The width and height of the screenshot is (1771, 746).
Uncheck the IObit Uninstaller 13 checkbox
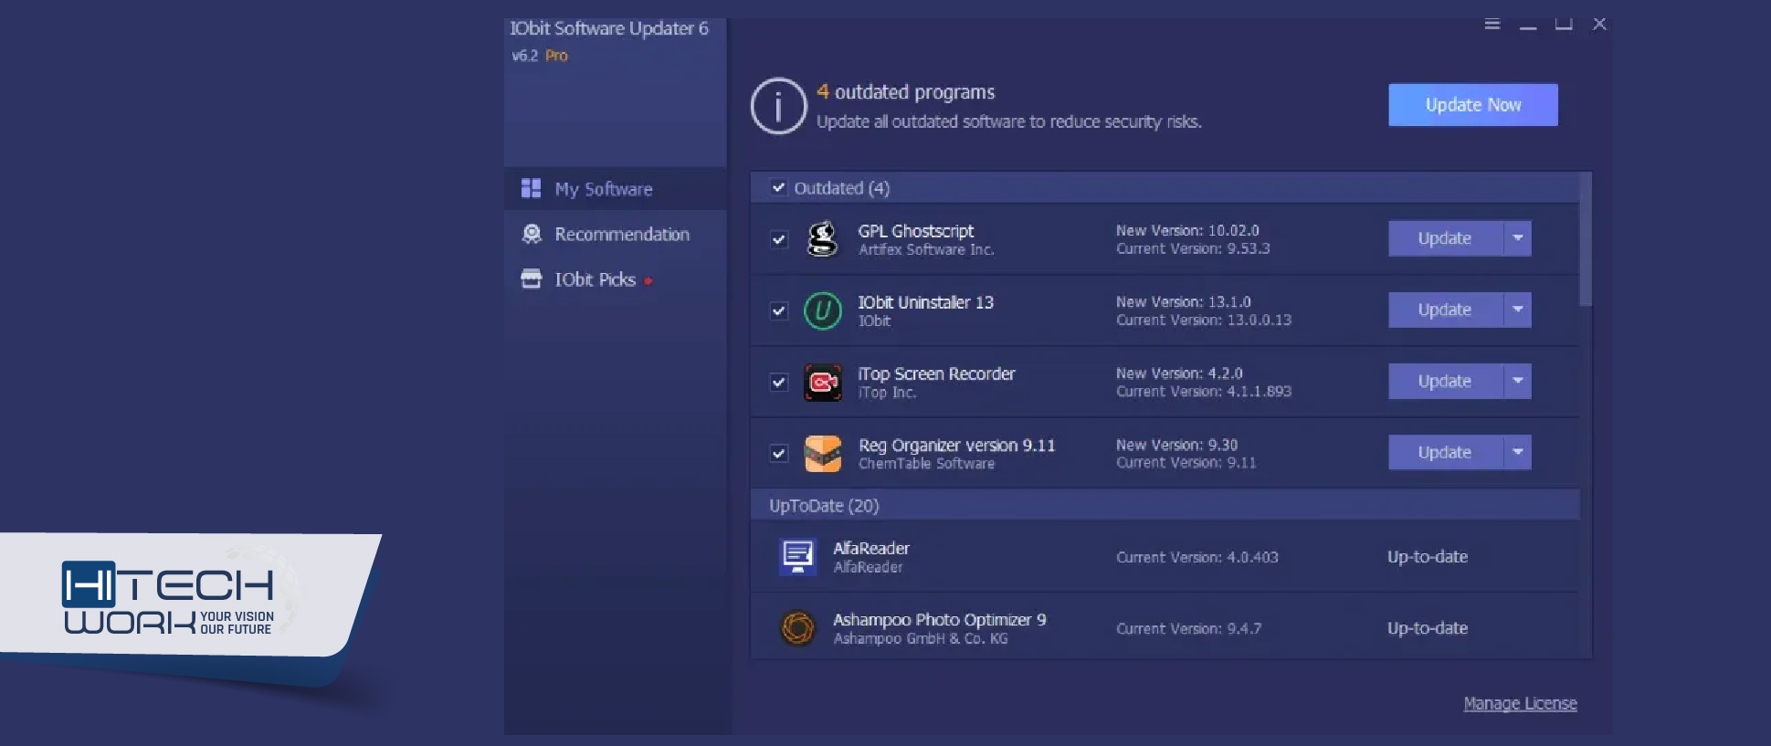778,310
